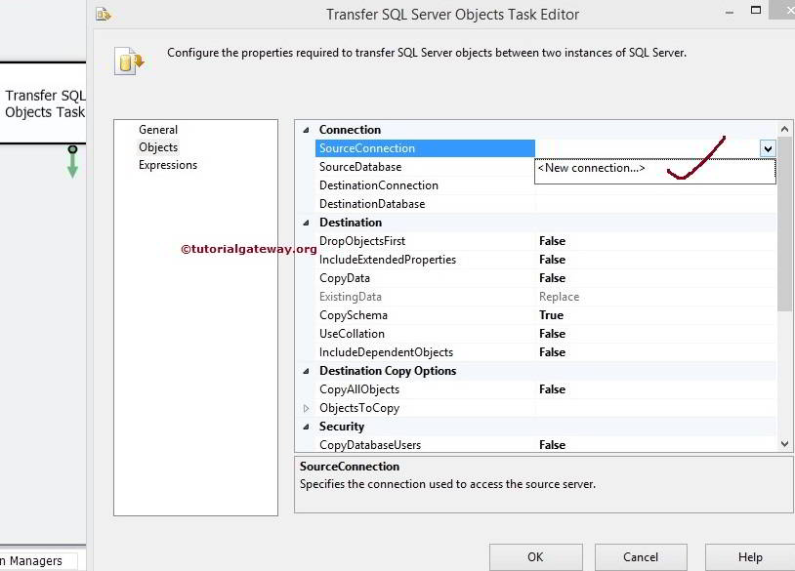Click the SourceConnection value field
This screenshot has width=795, height=571.
(x=648, y=148)
